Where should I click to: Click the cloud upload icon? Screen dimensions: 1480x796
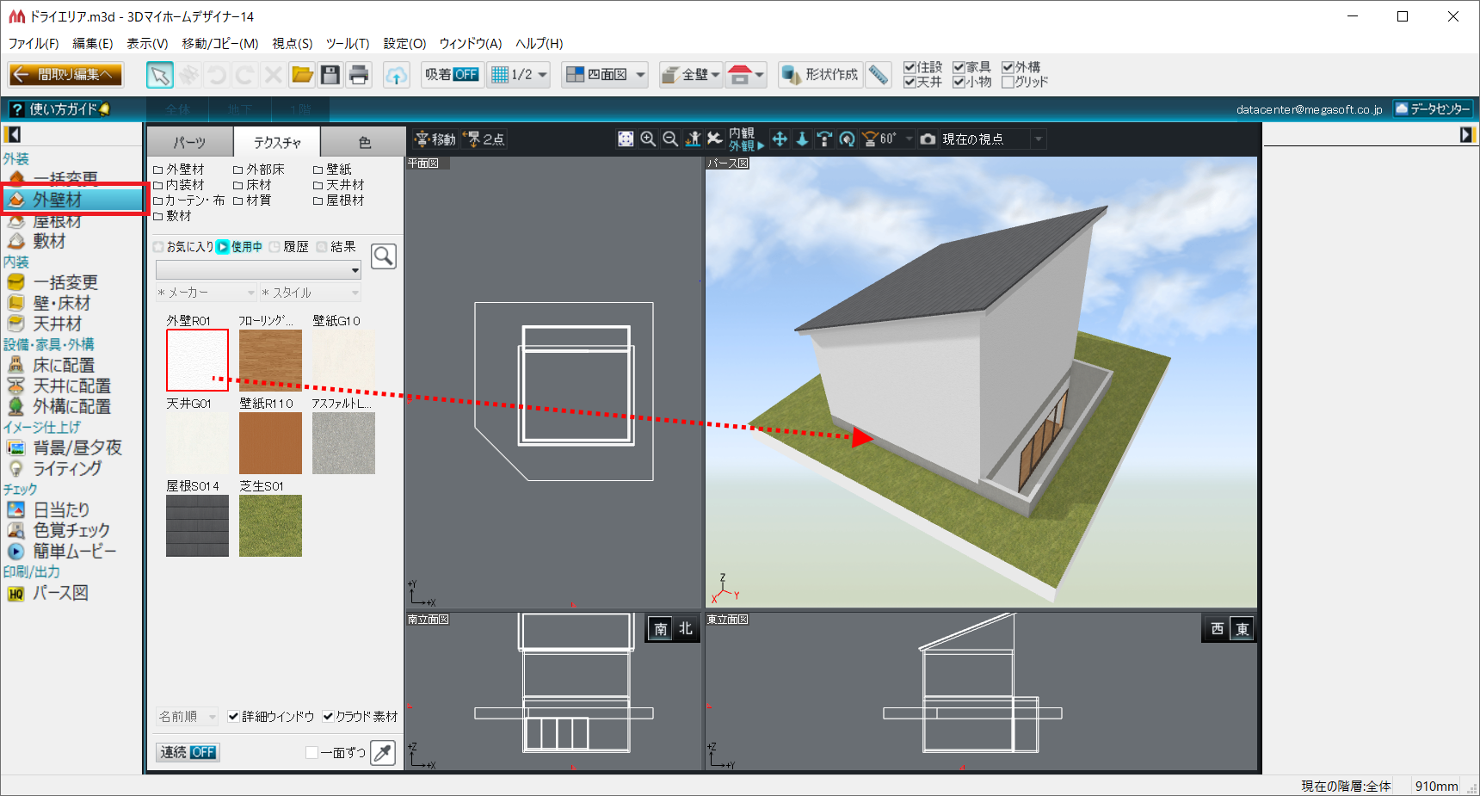click(396, 76)
